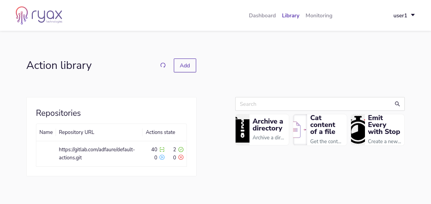Click the blue play building actions icon
This screenshot has width=431, height=204.
coord(162,157)
